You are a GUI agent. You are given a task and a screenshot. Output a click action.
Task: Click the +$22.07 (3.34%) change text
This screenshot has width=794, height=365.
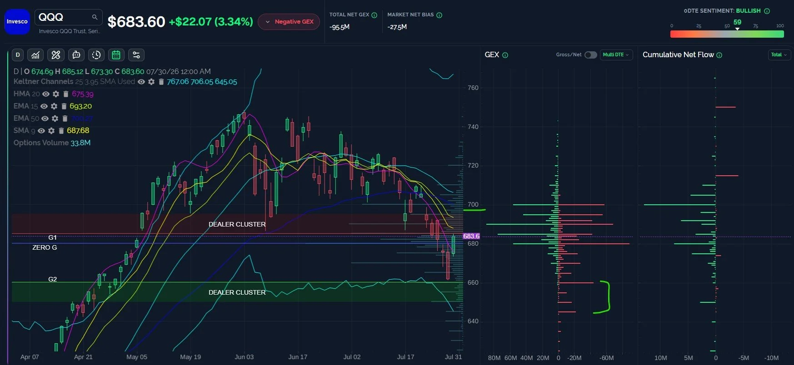click(x=211, y=22)
